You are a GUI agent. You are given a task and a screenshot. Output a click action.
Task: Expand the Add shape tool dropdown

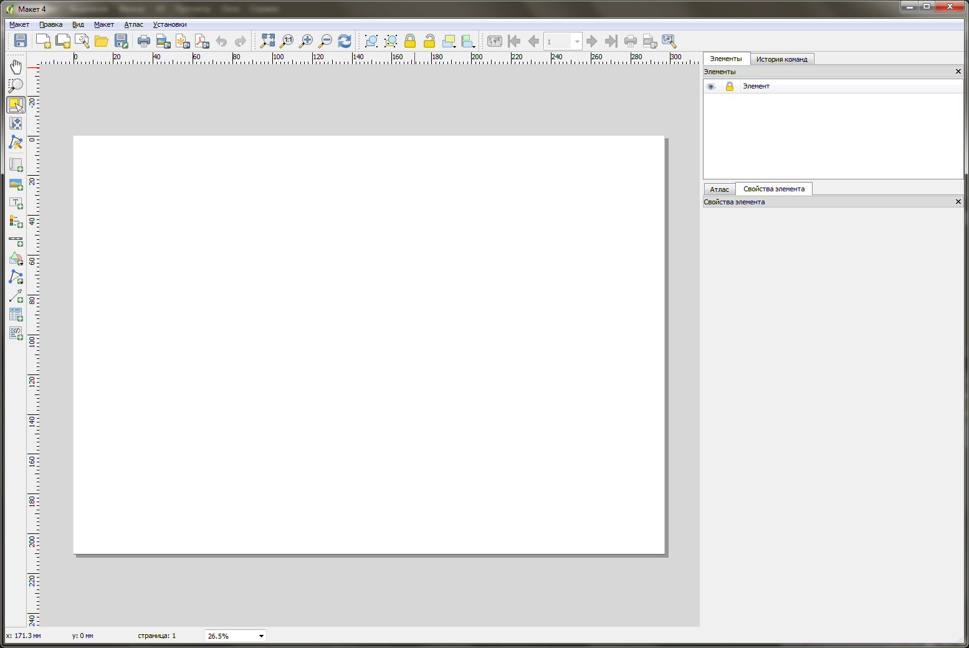coord(21,263)
